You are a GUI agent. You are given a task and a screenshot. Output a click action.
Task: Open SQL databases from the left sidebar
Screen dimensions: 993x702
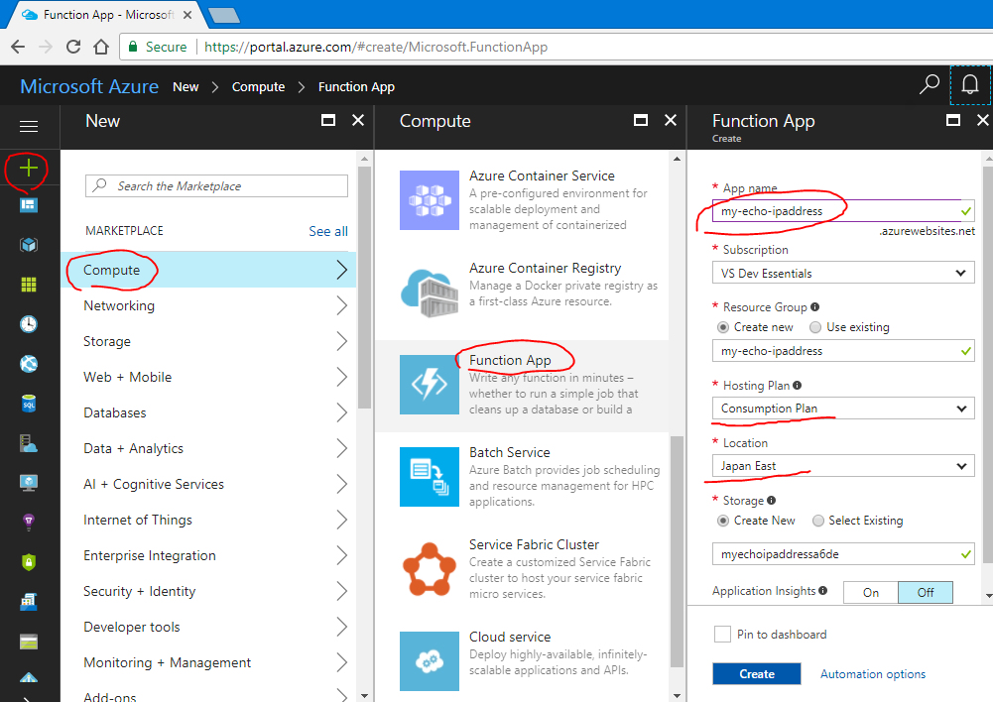coord(29,404)
